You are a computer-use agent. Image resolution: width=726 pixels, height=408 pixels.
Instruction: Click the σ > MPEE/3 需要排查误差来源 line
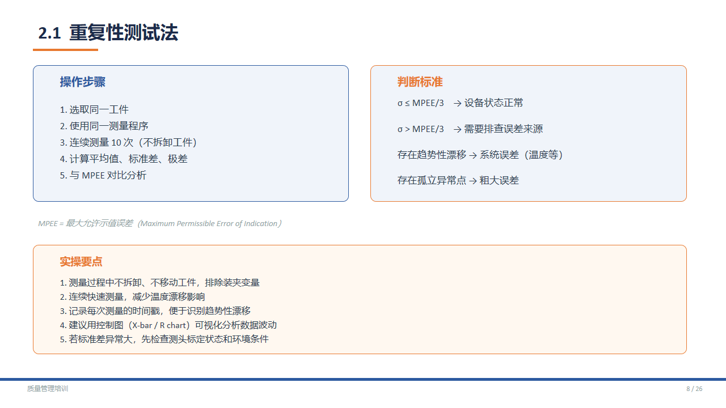(x=470, y=129)
